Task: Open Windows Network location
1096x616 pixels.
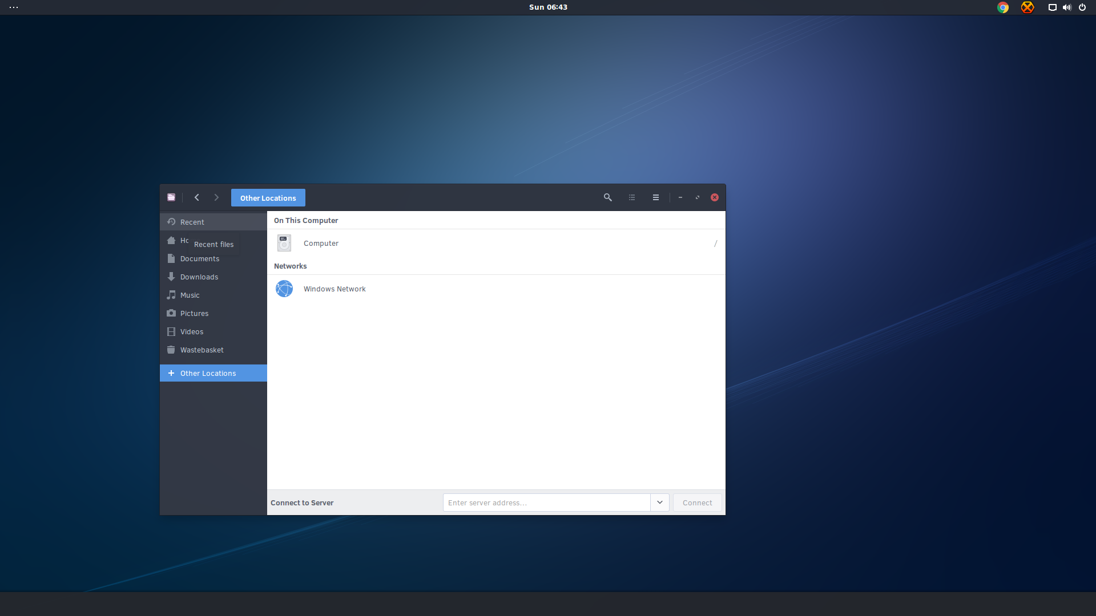Action: 496,289
